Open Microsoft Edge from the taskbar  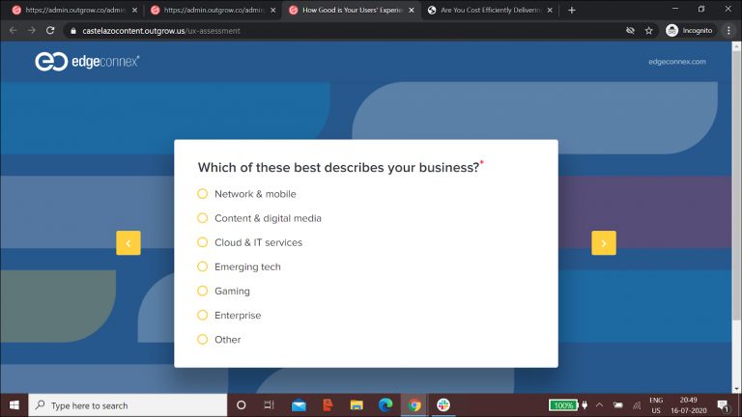pyautogui.click(x=385, y=405)
